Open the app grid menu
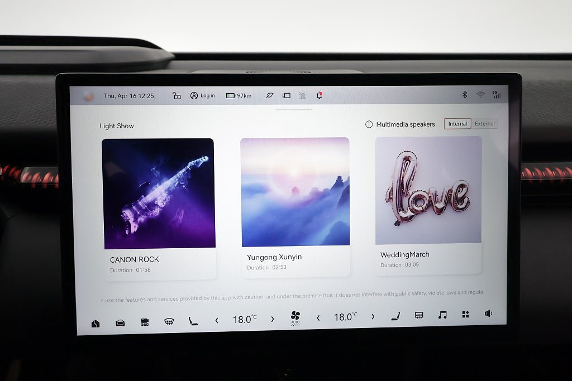 465,315
